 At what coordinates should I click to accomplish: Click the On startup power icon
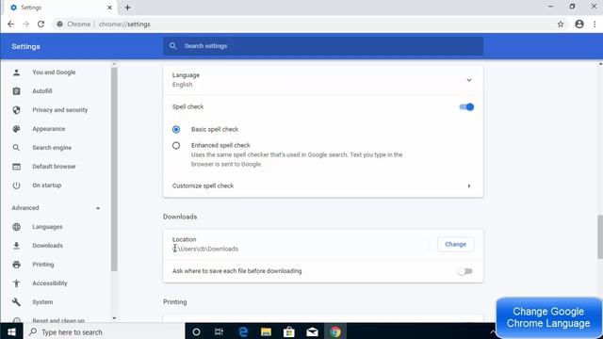point(16,186)
